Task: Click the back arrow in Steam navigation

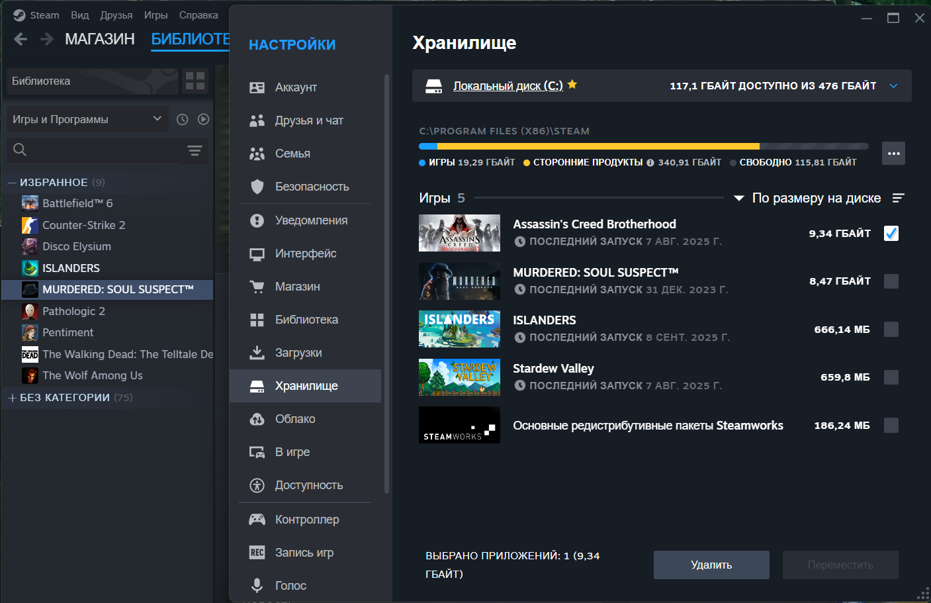Action: click(x=21, y=39)
